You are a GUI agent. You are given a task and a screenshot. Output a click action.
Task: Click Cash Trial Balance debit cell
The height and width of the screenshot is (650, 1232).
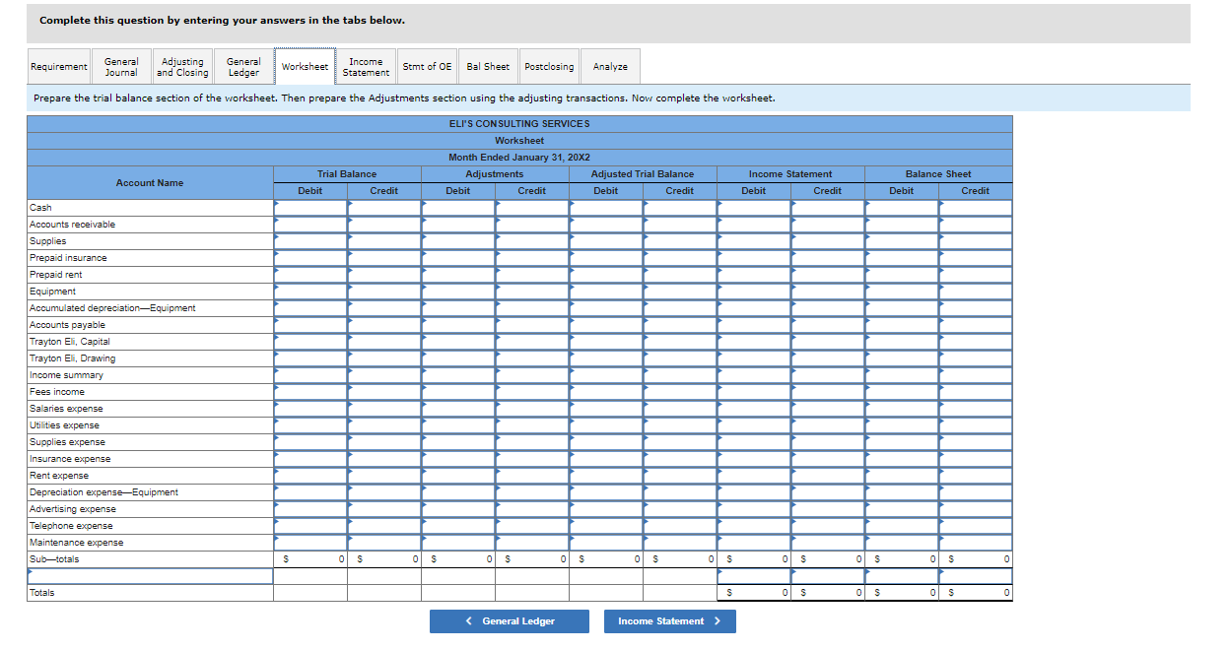point(310,208)
